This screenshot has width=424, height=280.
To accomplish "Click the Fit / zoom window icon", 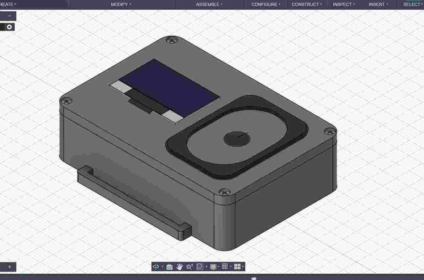I will (199, 267).
